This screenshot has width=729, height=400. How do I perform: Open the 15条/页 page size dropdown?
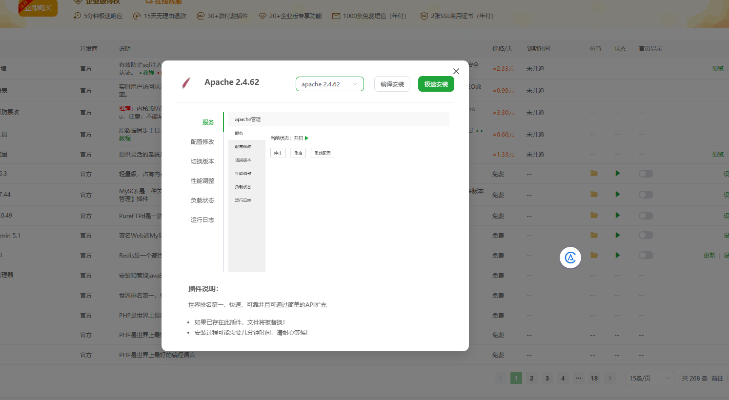click(x=650, y=378)
